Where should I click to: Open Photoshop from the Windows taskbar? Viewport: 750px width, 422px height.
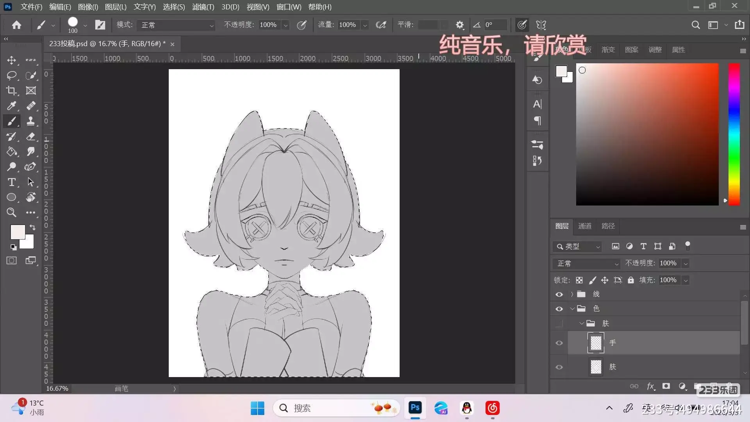tap(415, 408)
